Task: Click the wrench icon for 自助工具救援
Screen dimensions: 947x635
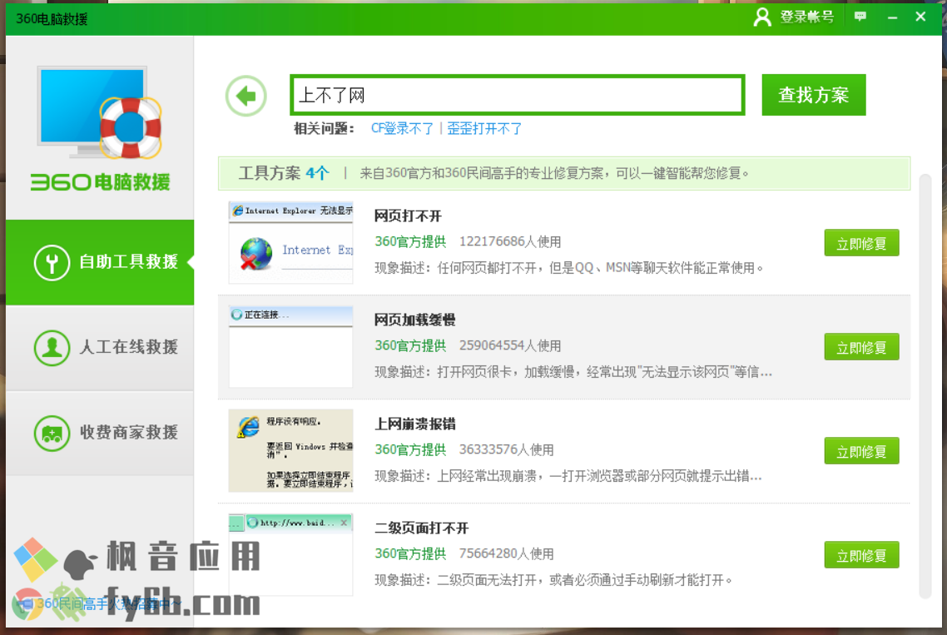Action: coord(52,263)
